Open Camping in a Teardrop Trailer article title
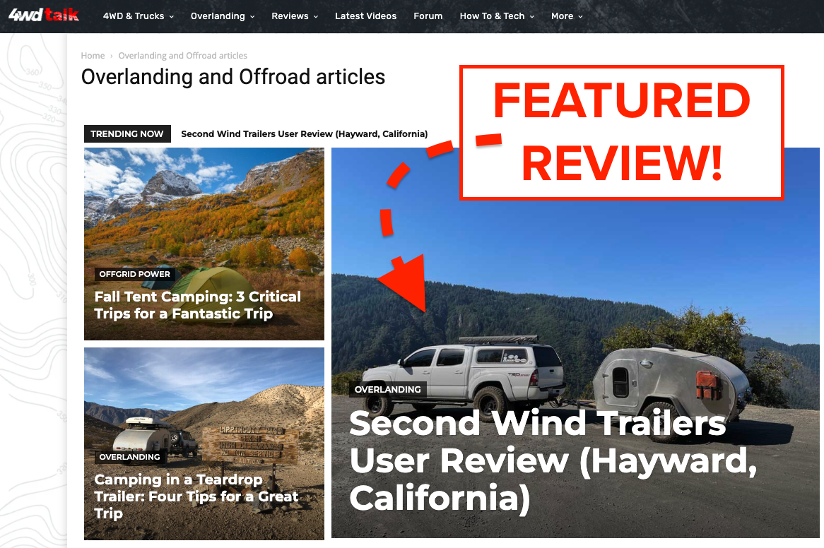This screenshot has width=824, height=548. 196,496
